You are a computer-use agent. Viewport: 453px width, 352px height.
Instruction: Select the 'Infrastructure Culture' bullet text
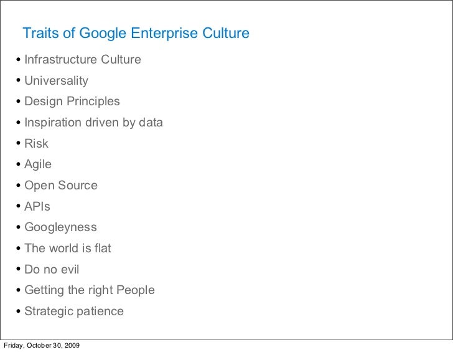[83, 59]
